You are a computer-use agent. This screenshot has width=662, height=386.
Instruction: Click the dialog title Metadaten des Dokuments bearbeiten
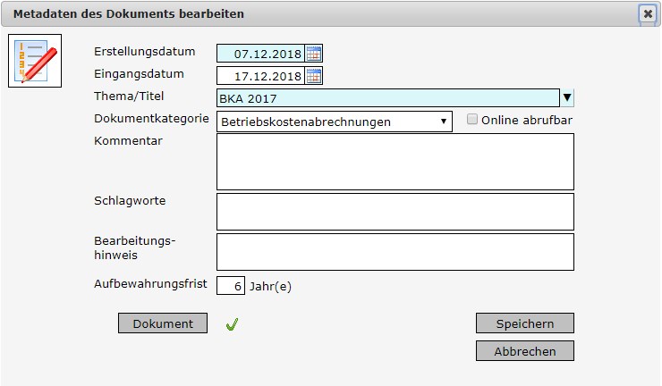[x=129, y=14]
